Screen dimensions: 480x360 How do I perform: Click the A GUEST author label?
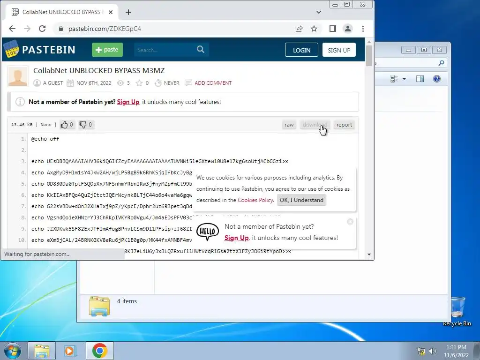[53, 83]
